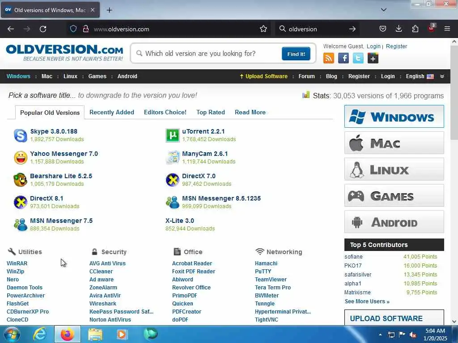Open the CCleaner link under Security

coord(101,272)
